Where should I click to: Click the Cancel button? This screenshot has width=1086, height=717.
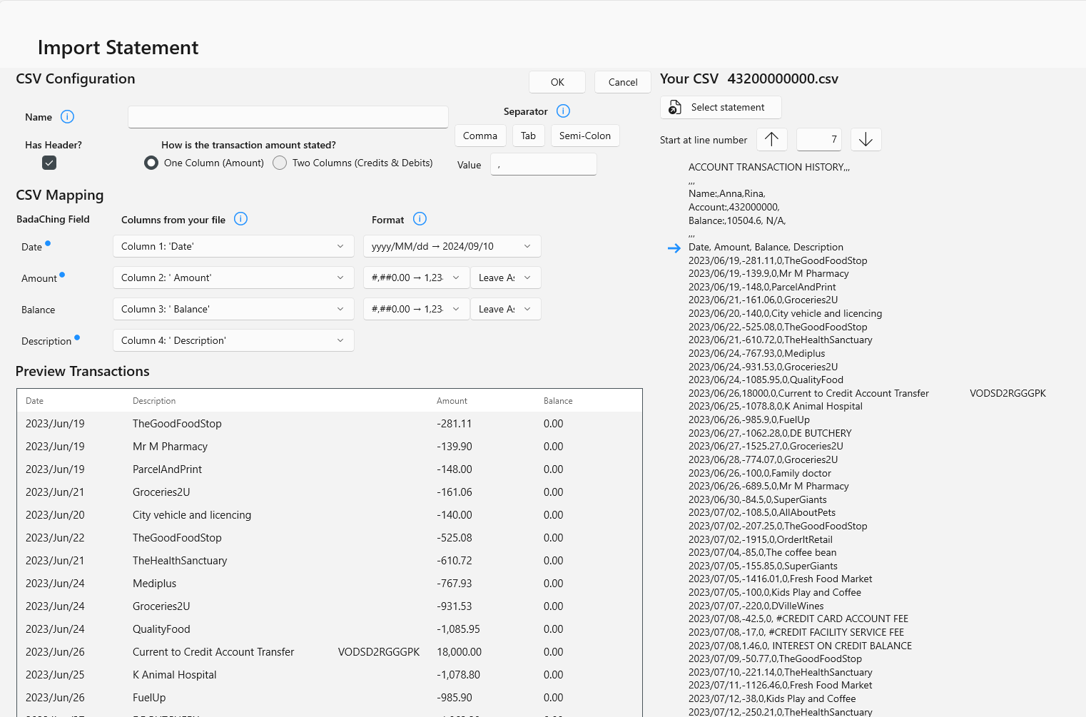pyautogui.click(x=623, y=82)
